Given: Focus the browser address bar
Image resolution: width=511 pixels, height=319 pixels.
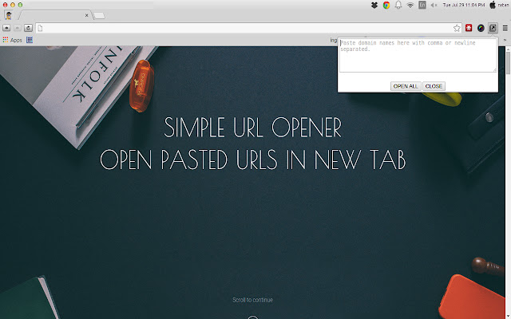Looking at the screenshot, I should pyautogui.click(x=248, y=28).
